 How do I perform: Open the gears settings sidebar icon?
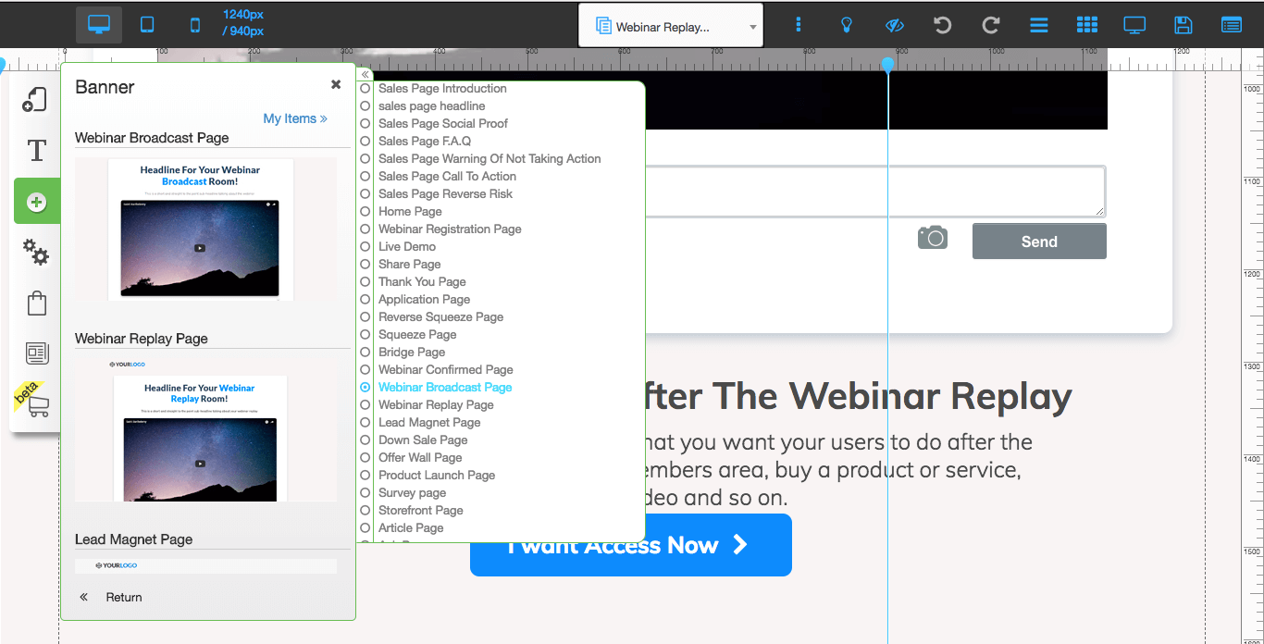(x=36, y=252)
